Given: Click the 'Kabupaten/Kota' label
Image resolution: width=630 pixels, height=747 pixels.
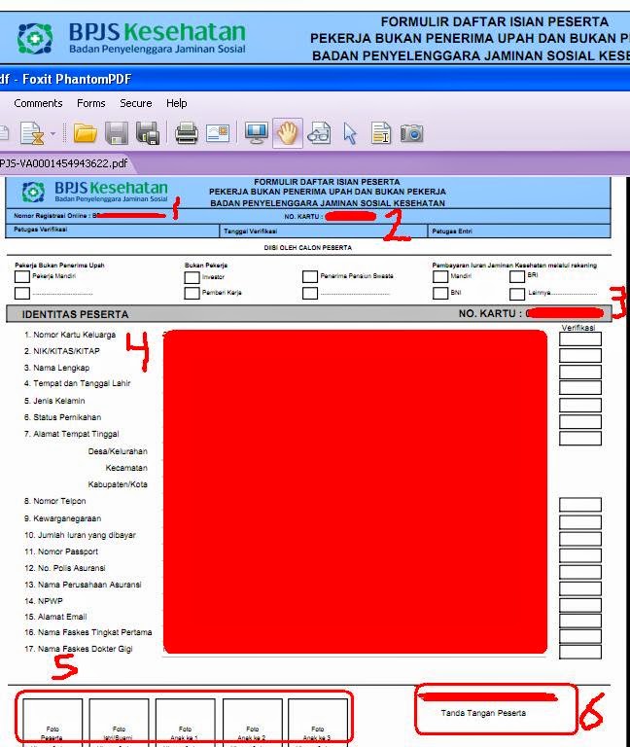Looking at the screenshot, I should 118,484.
